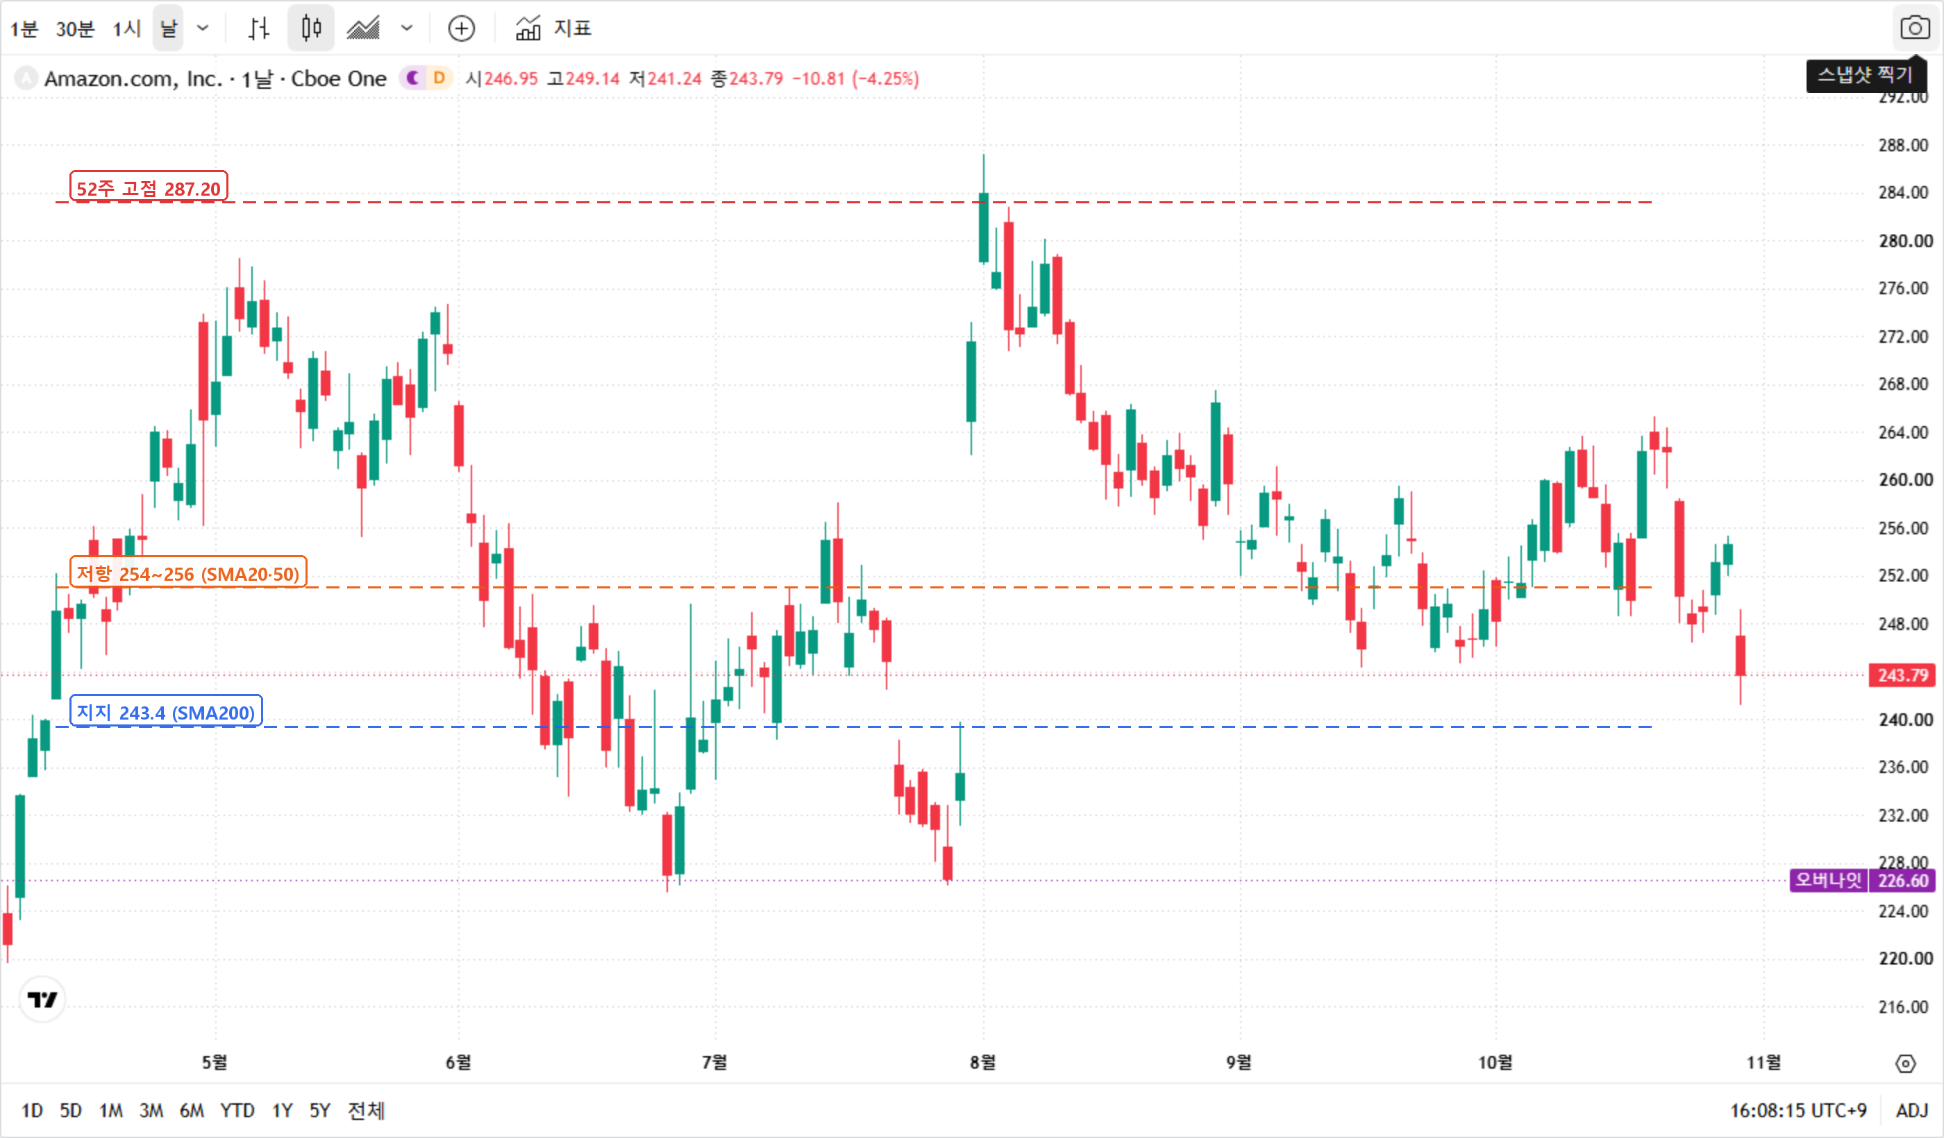Set range to 3M
The height and width of the screenshot is (1138, 1944).
[151, 1111]
